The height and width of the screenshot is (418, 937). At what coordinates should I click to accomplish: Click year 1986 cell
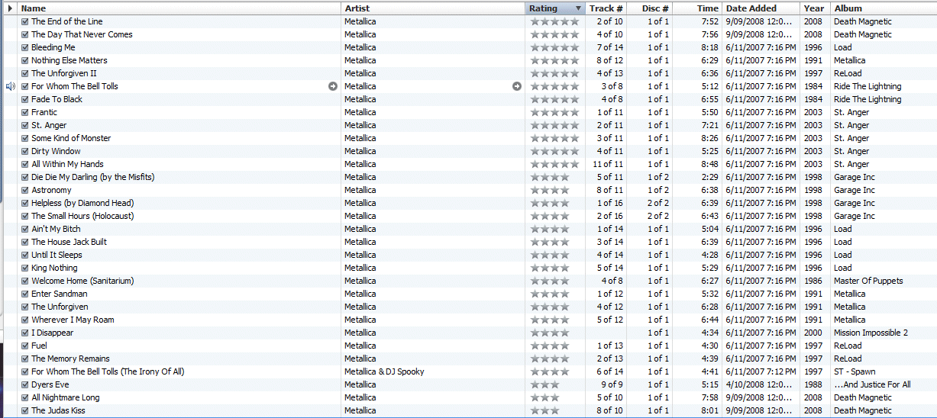(813, 281)
